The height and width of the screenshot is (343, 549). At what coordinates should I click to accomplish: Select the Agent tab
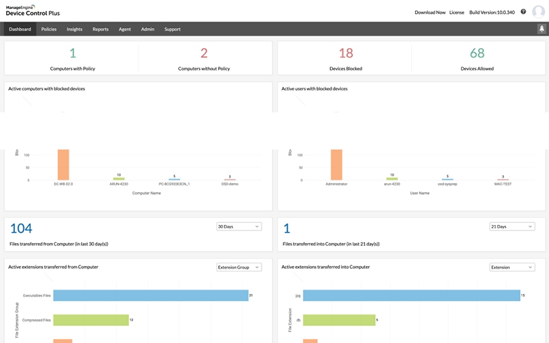[x=124, y=29]
